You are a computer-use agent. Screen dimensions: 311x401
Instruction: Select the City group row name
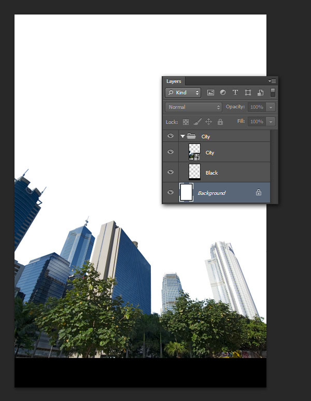tap(206, 137)
